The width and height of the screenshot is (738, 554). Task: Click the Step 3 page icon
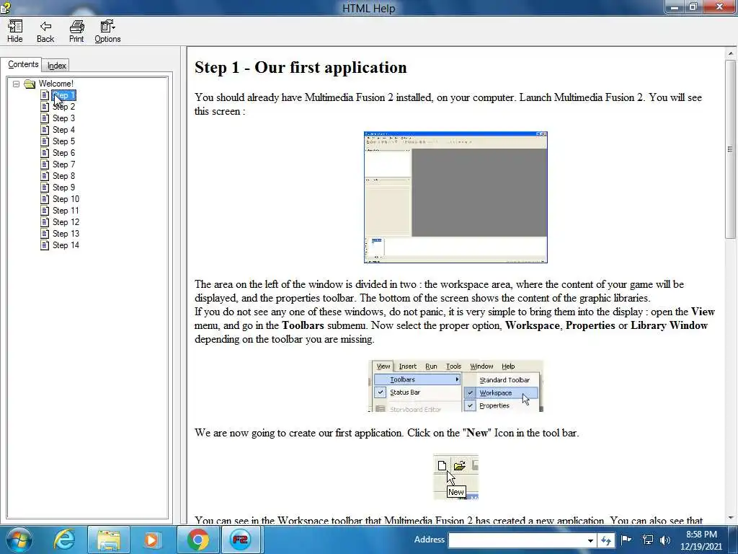pos(45,118)
